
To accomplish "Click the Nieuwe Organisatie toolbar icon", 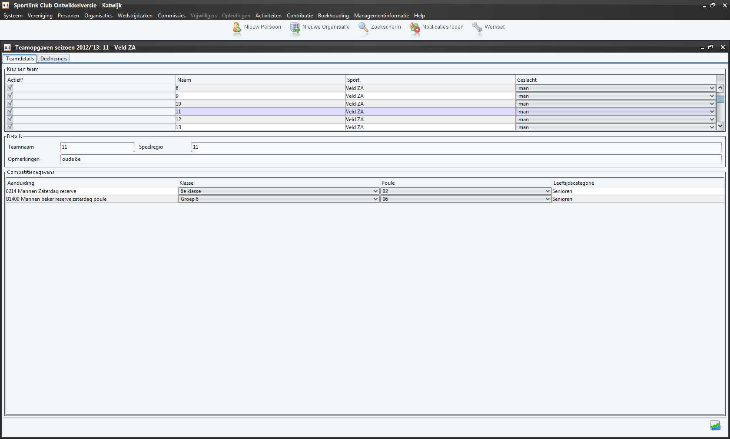I will pos(295,27).
